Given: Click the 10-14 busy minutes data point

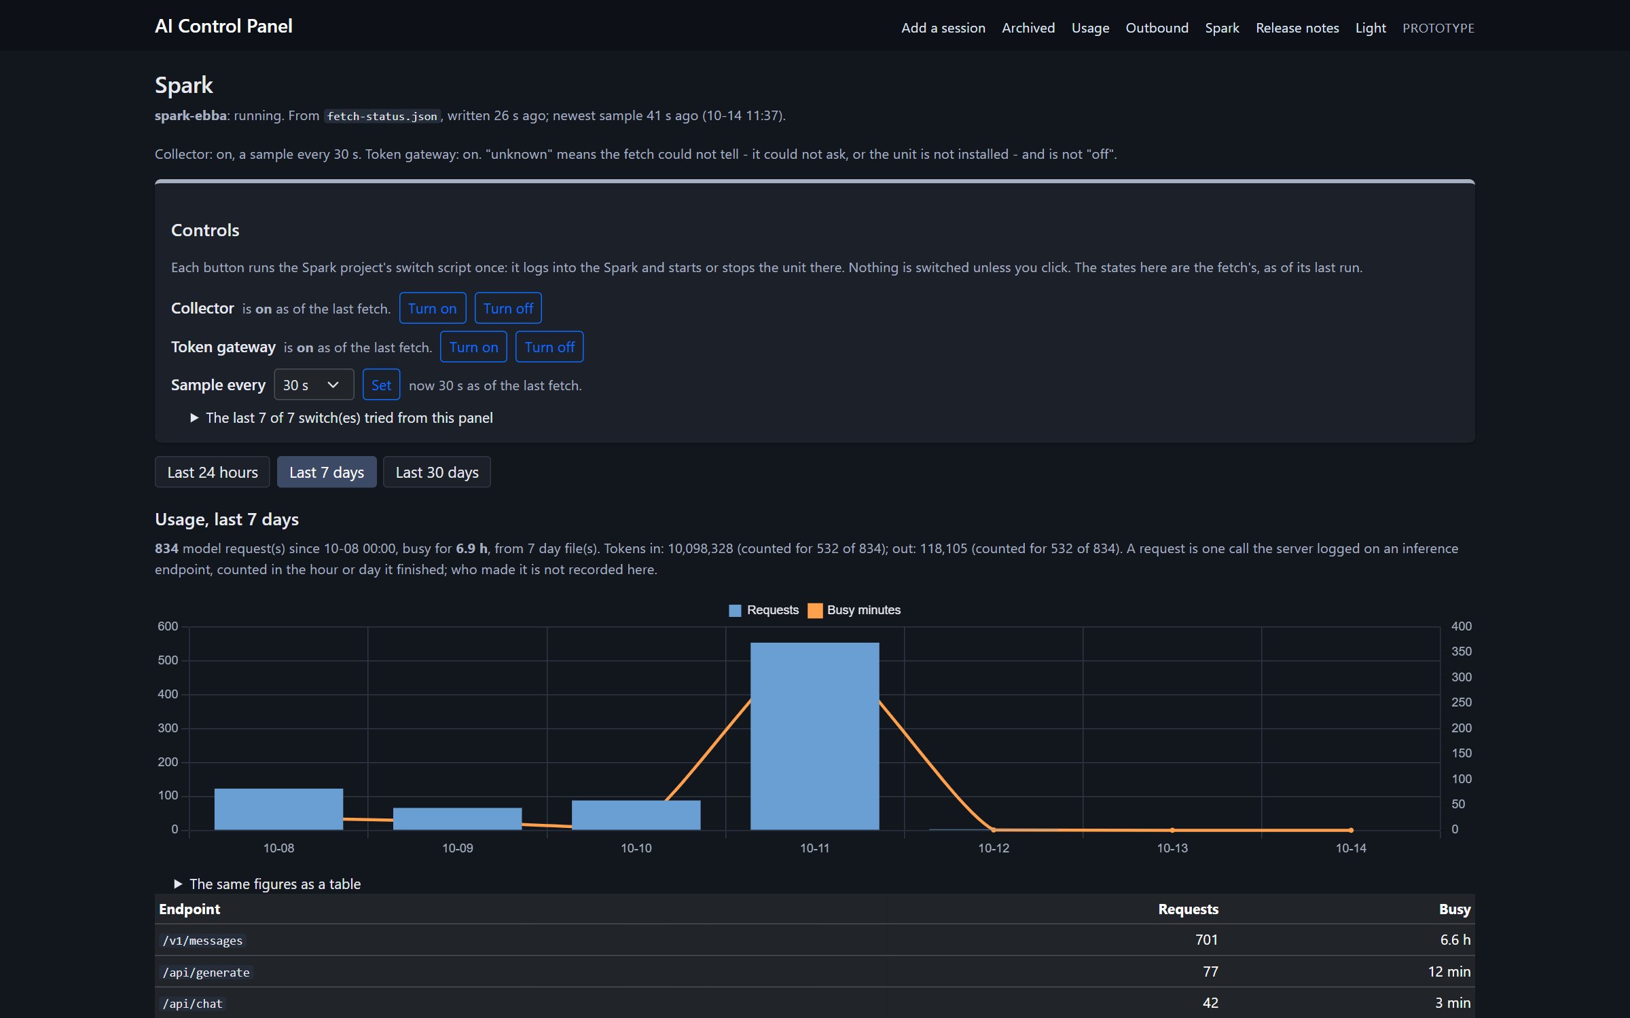Looking at the screenshot, I should click(1351, 830).
